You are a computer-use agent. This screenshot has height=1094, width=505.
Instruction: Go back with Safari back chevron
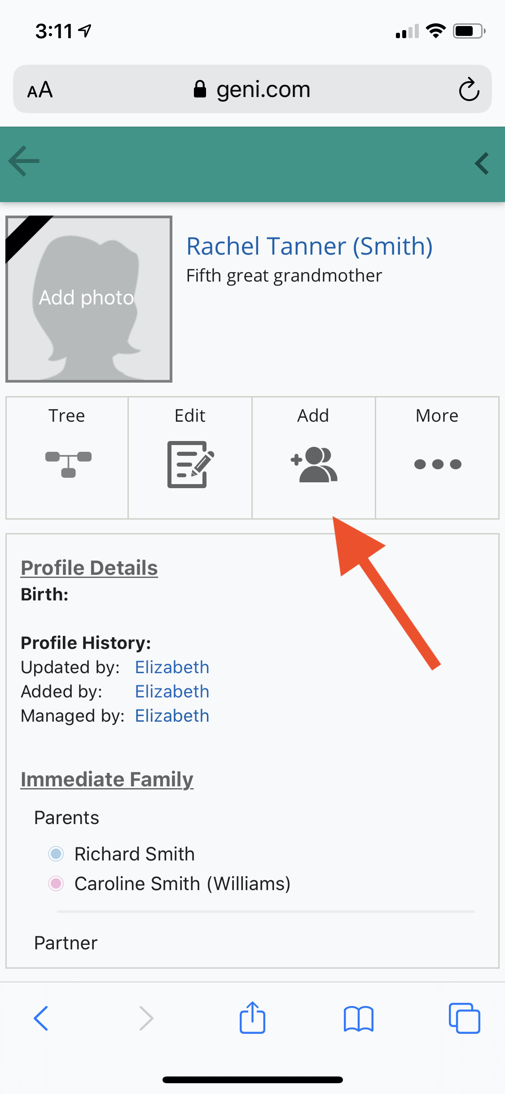tap(41, 1018)
